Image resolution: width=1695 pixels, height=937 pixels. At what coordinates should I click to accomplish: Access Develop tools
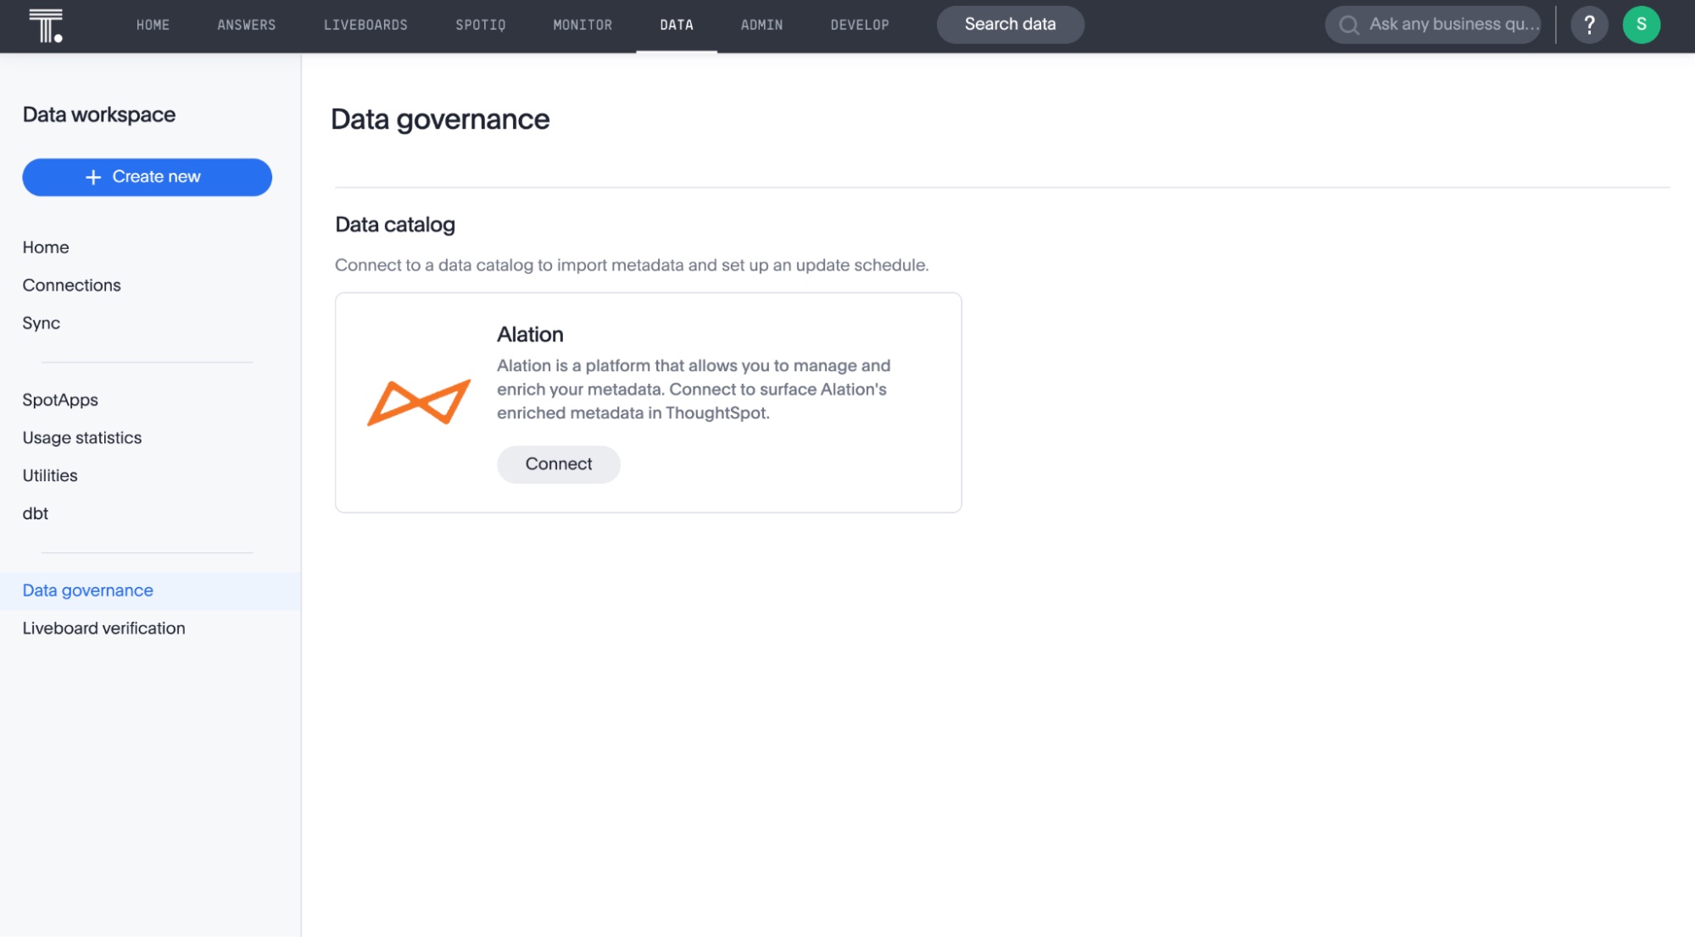click(x=859, y=25)
